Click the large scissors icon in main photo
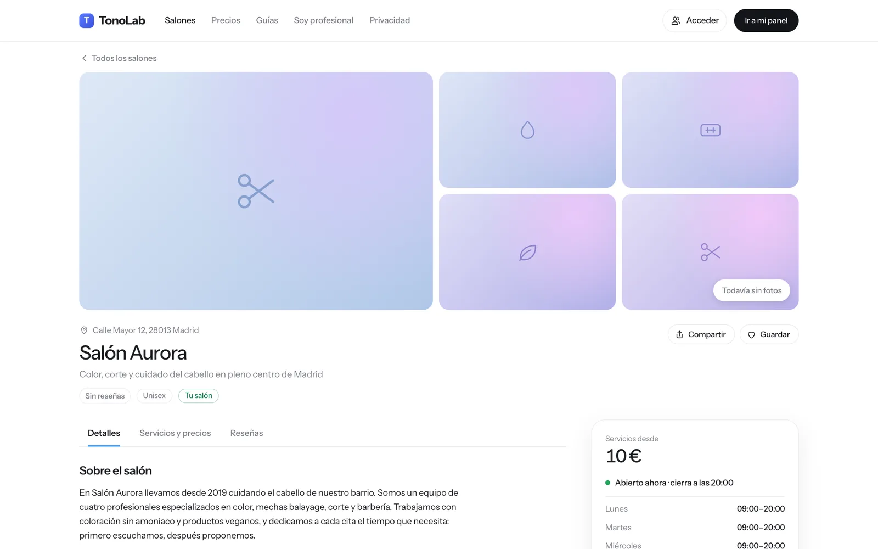Image resolution: width=878 pixels, height=549 pixels. pyautogui.click(x=256, y=191)
